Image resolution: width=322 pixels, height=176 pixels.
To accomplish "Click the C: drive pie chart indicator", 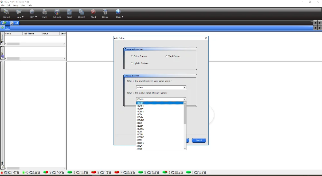I will point(46,172).
